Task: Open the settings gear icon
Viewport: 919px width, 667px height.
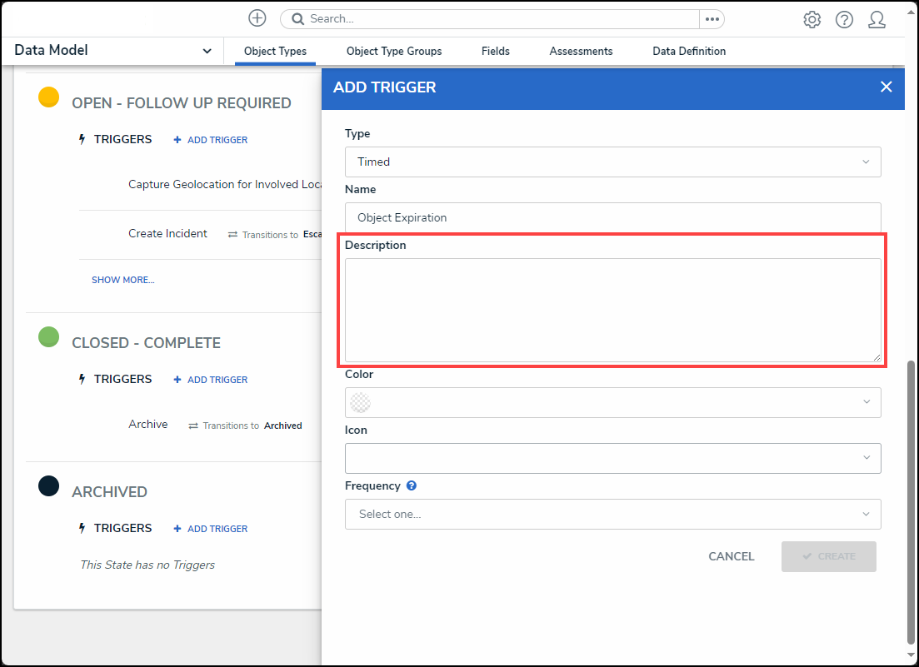Action: point(812,20)
